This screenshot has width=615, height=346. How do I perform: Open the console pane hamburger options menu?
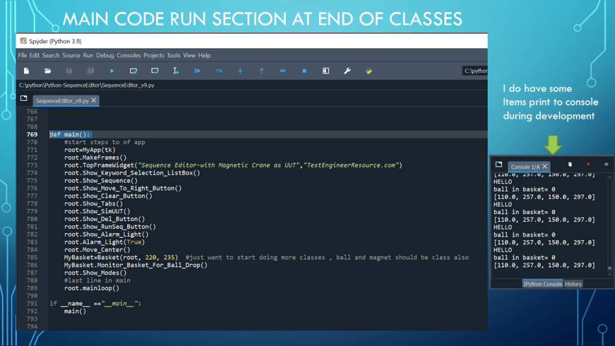tap(606, 165)
